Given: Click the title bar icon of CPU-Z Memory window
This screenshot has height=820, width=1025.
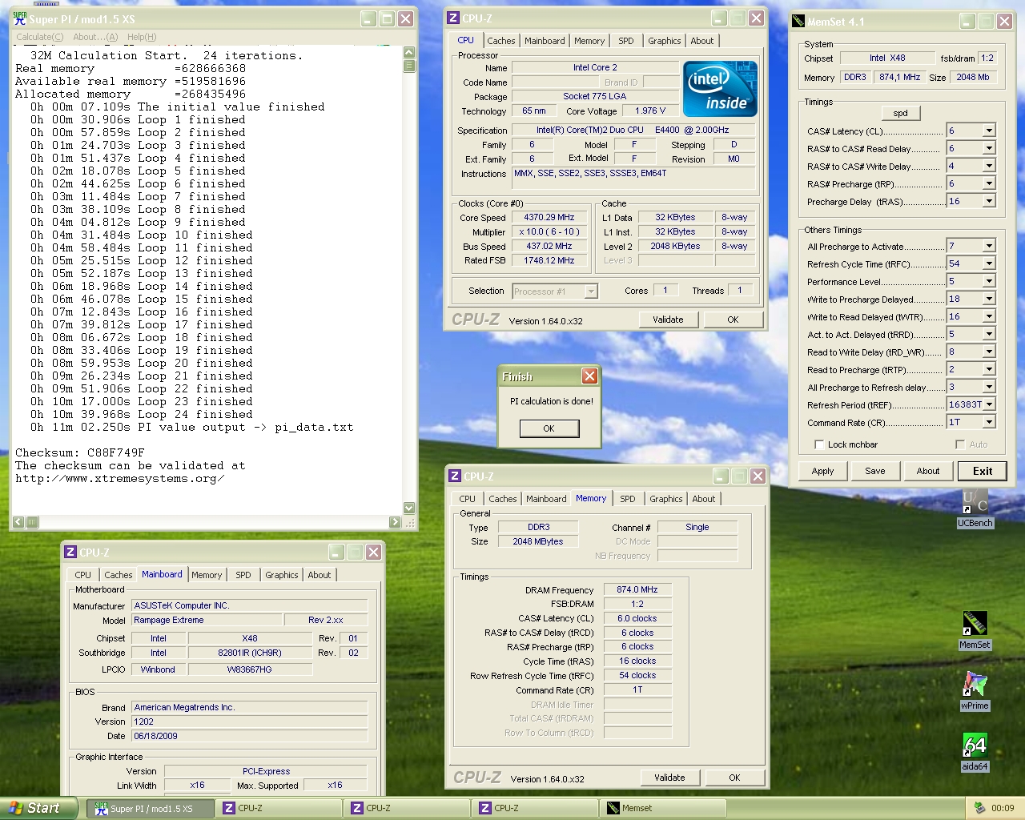Looking at the screenshot, I should pyautogui.click(x=455, y=476).
